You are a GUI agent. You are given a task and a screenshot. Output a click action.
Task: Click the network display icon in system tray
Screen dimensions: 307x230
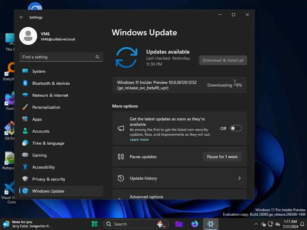point(270,224)
